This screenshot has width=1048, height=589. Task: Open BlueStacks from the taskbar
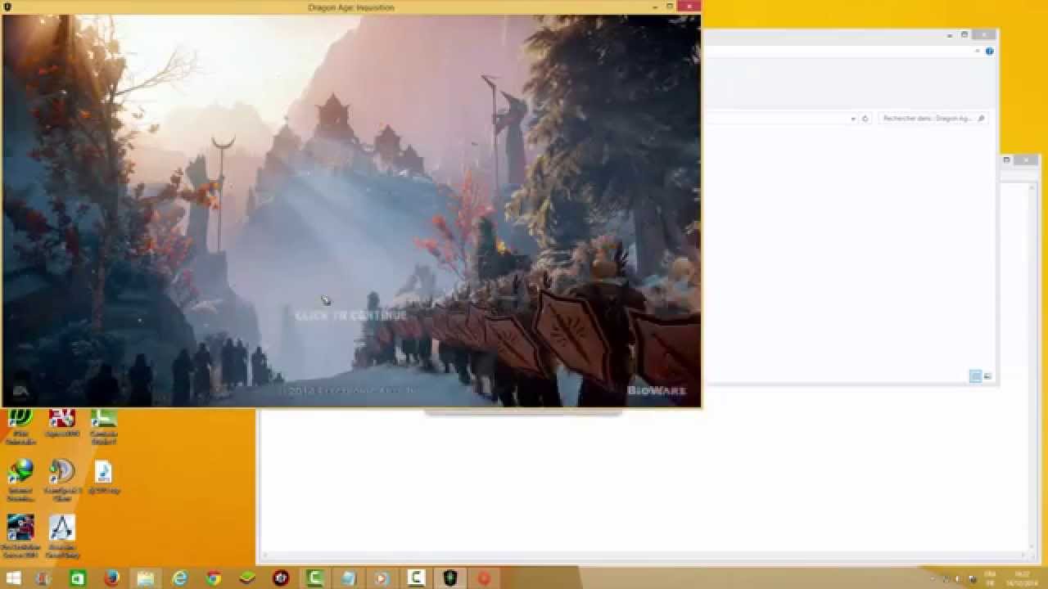(x=247, y=578)
